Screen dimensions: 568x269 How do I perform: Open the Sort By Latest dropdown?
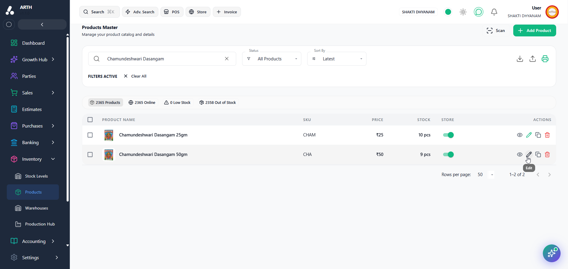[337, 59]
